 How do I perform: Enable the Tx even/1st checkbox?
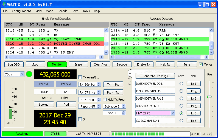tap(80, 77)
